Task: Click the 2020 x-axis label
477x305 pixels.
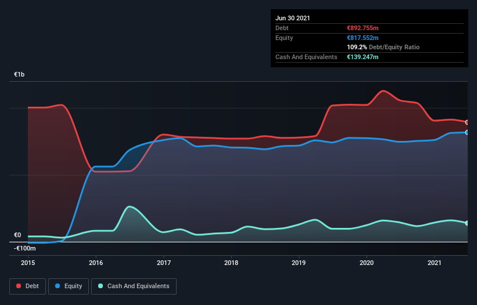Action: coord(367,263)
